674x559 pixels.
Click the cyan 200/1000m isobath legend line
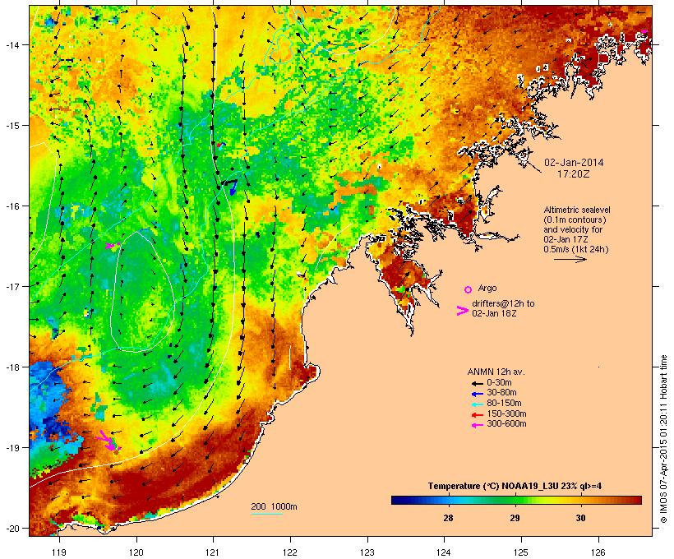(266, 514)
